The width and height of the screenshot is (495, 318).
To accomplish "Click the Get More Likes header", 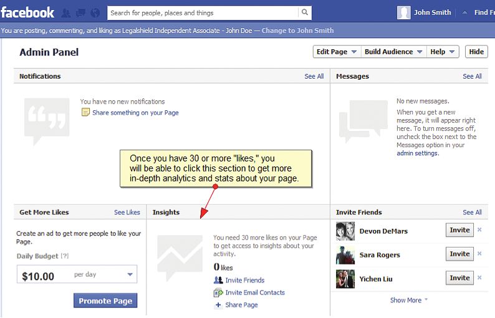I will [44, 212].
